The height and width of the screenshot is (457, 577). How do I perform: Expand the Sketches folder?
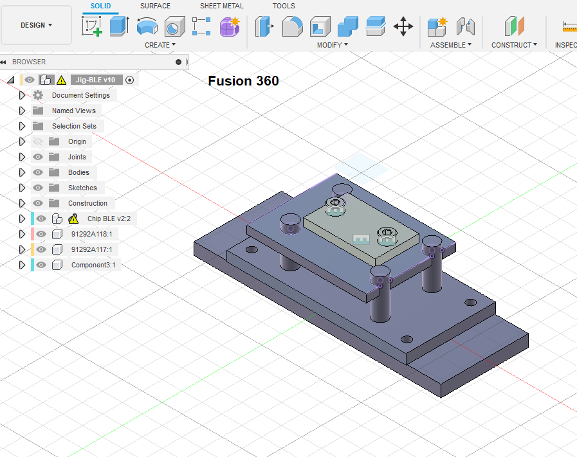(x=22, y=188)
